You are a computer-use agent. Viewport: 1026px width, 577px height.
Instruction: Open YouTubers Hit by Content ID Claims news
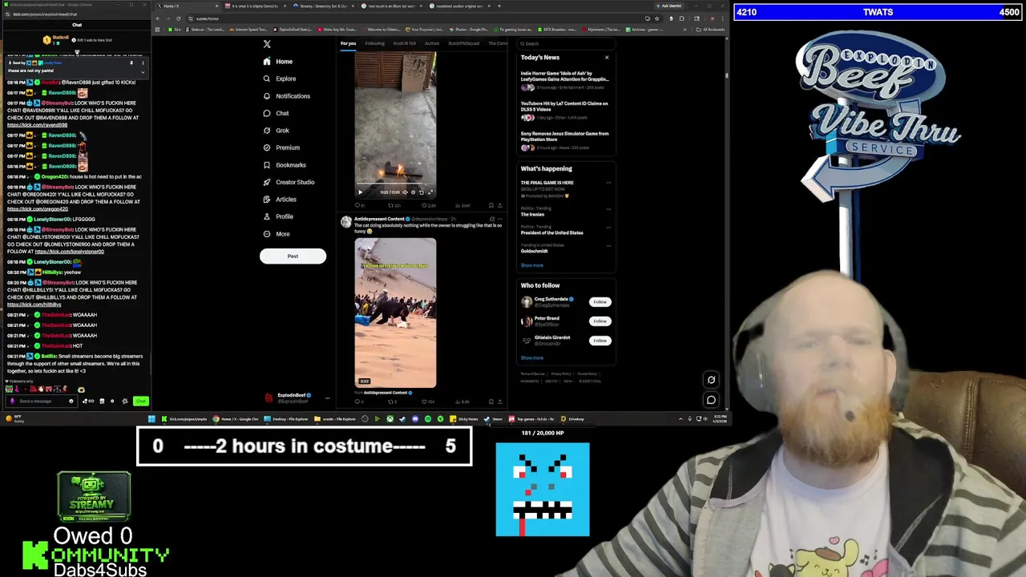point(565,111)
